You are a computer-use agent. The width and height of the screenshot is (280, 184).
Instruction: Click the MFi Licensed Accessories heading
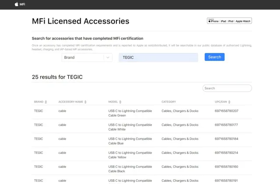80,21
